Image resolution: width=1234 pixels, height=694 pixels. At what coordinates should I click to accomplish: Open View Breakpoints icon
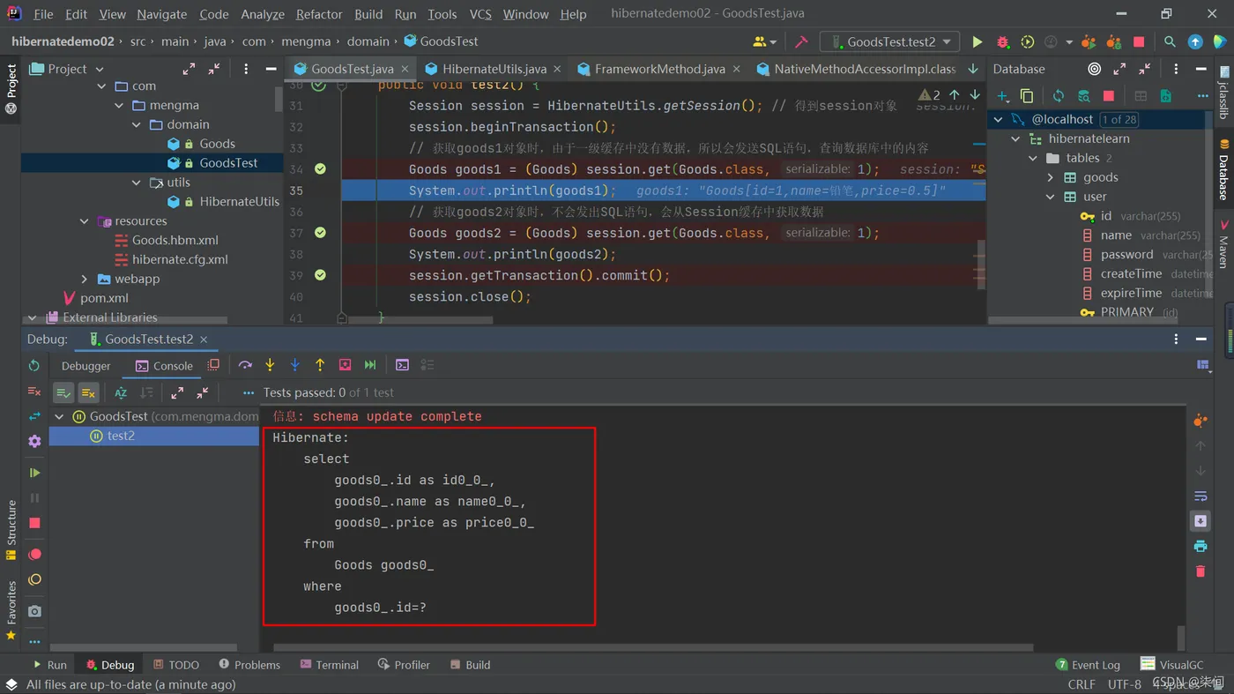(x=34, y=555)
